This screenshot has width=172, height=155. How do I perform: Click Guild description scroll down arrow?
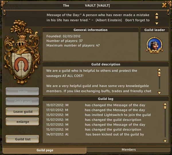[159, 93]
